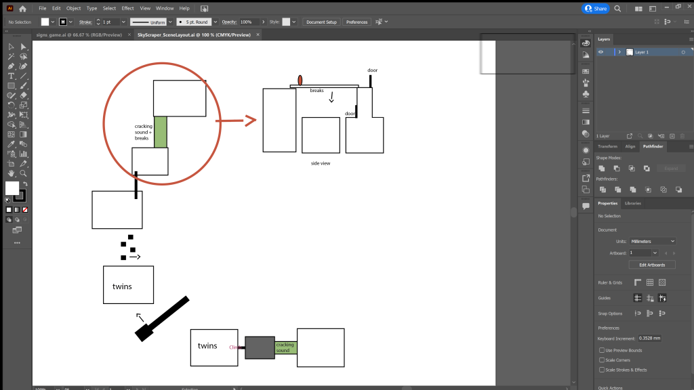Switch to signs_game.ai document tab
694x390 pixels.
(x=79, y=35)
